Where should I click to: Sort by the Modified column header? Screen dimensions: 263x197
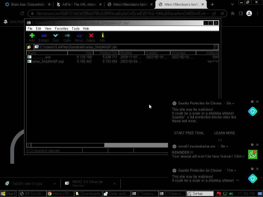(132, 53)
